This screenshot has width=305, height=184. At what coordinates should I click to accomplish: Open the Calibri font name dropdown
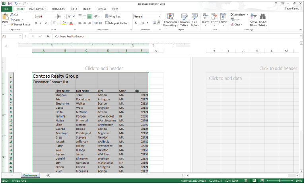pos(55,16)
